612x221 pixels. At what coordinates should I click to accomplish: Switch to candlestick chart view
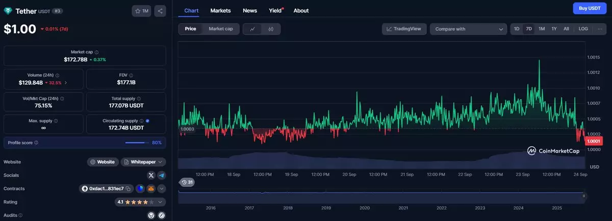(271, 29)
